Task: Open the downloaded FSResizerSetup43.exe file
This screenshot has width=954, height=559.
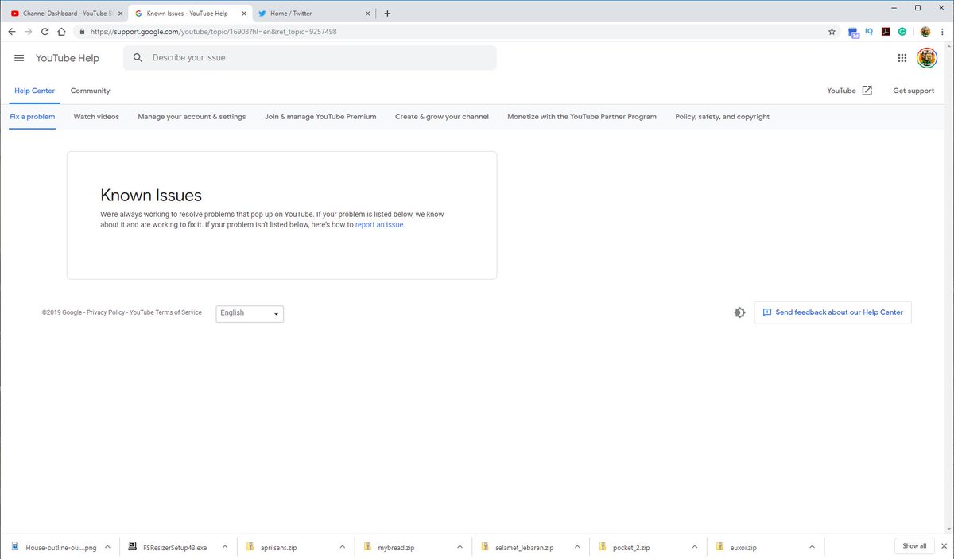Action: coord(174,547)
